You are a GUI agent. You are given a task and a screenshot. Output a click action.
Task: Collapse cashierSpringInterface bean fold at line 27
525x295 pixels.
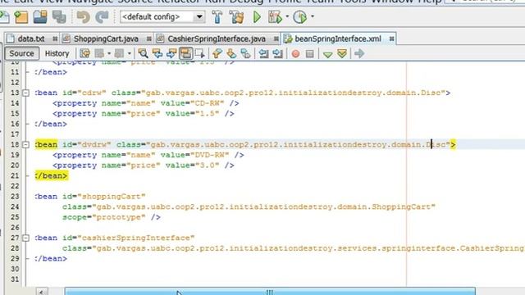point(25,238)
